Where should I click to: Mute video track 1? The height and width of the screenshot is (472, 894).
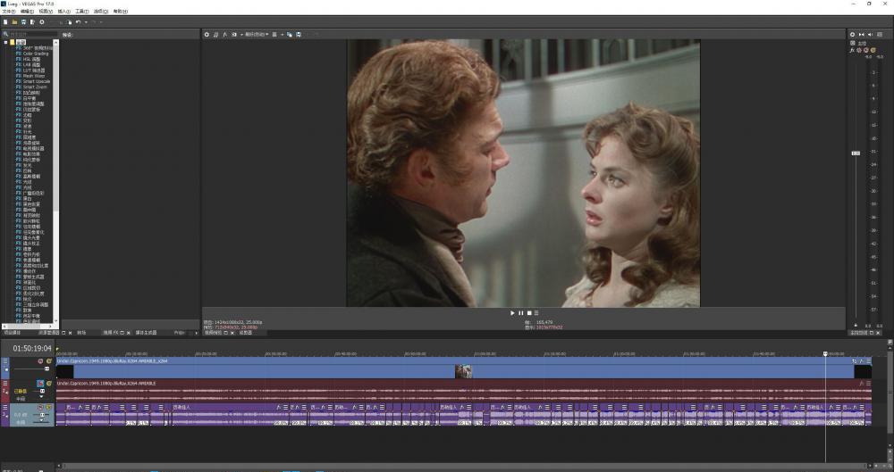pyautogui.click(x=40, y=361)
